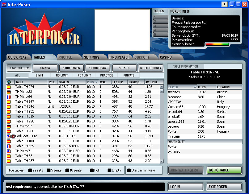The image size is (249, 194).
Task: Select the STUD GAMES button
Action: (71, 68)
